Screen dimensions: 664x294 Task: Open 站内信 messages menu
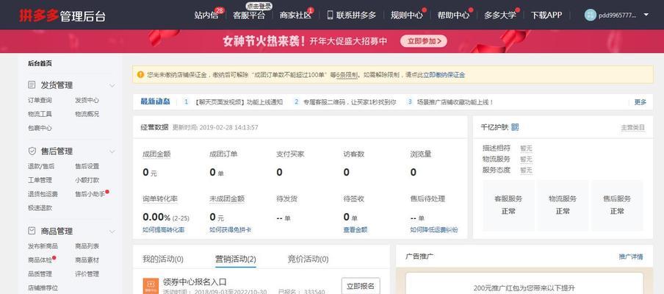pos(206,15)
